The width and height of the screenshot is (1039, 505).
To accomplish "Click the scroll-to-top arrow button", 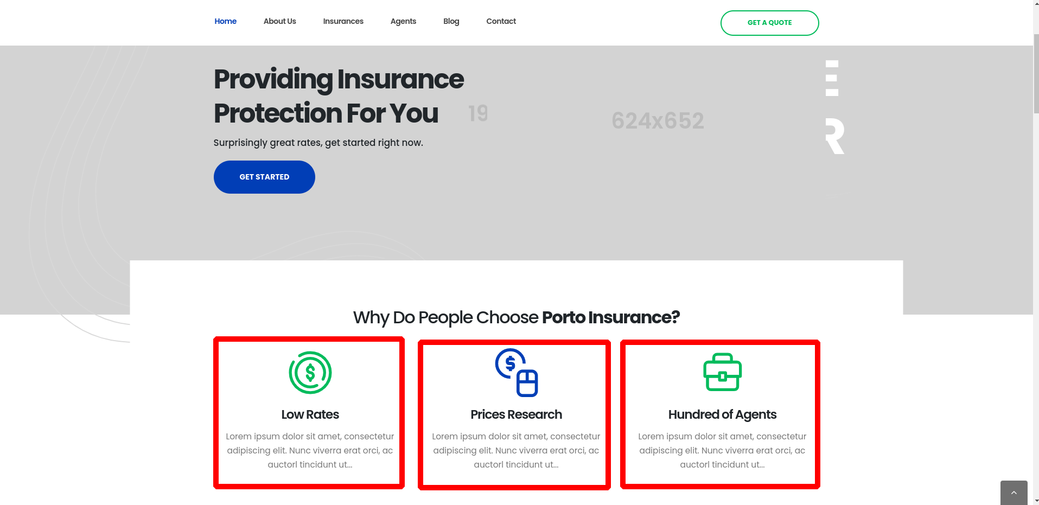I will pos(1013,493).
